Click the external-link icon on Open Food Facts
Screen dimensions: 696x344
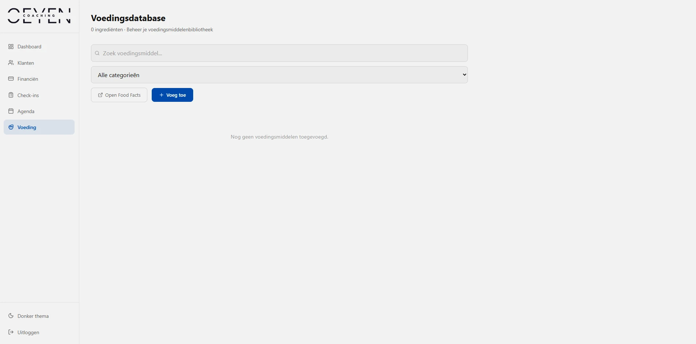(x=100, y=95)
